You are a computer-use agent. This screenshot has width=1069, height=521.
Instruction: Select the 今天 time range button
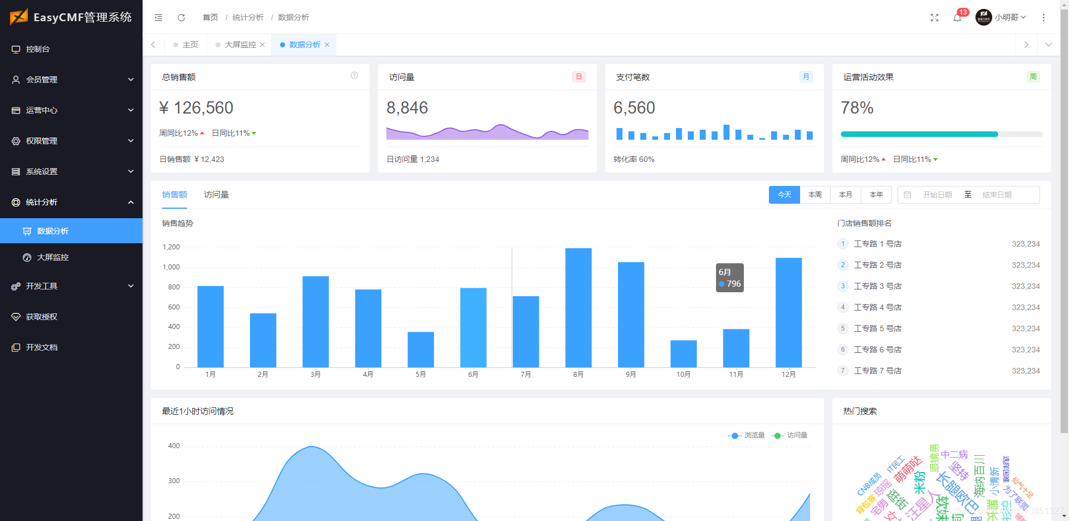(x=784, y=195)
